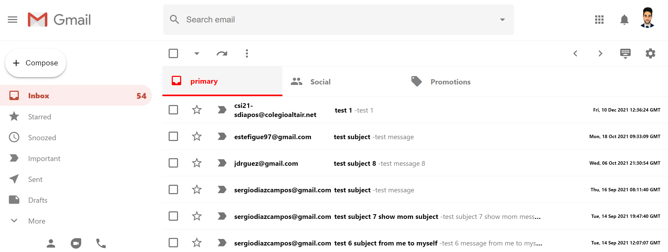Check the box for test subject 7 email
The height and width of the screenshot is (252, 668).
tap(173, 216)
